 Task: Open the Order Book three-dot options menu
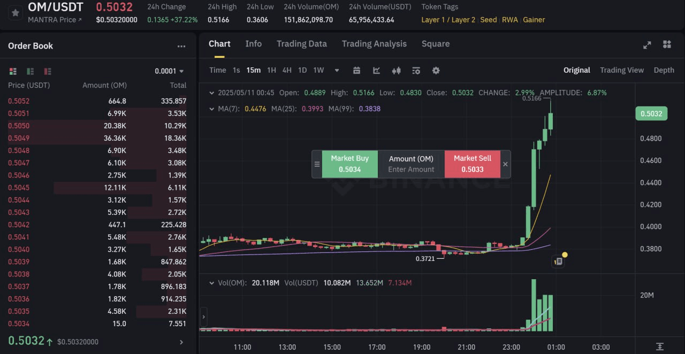[x=181, y=47]
